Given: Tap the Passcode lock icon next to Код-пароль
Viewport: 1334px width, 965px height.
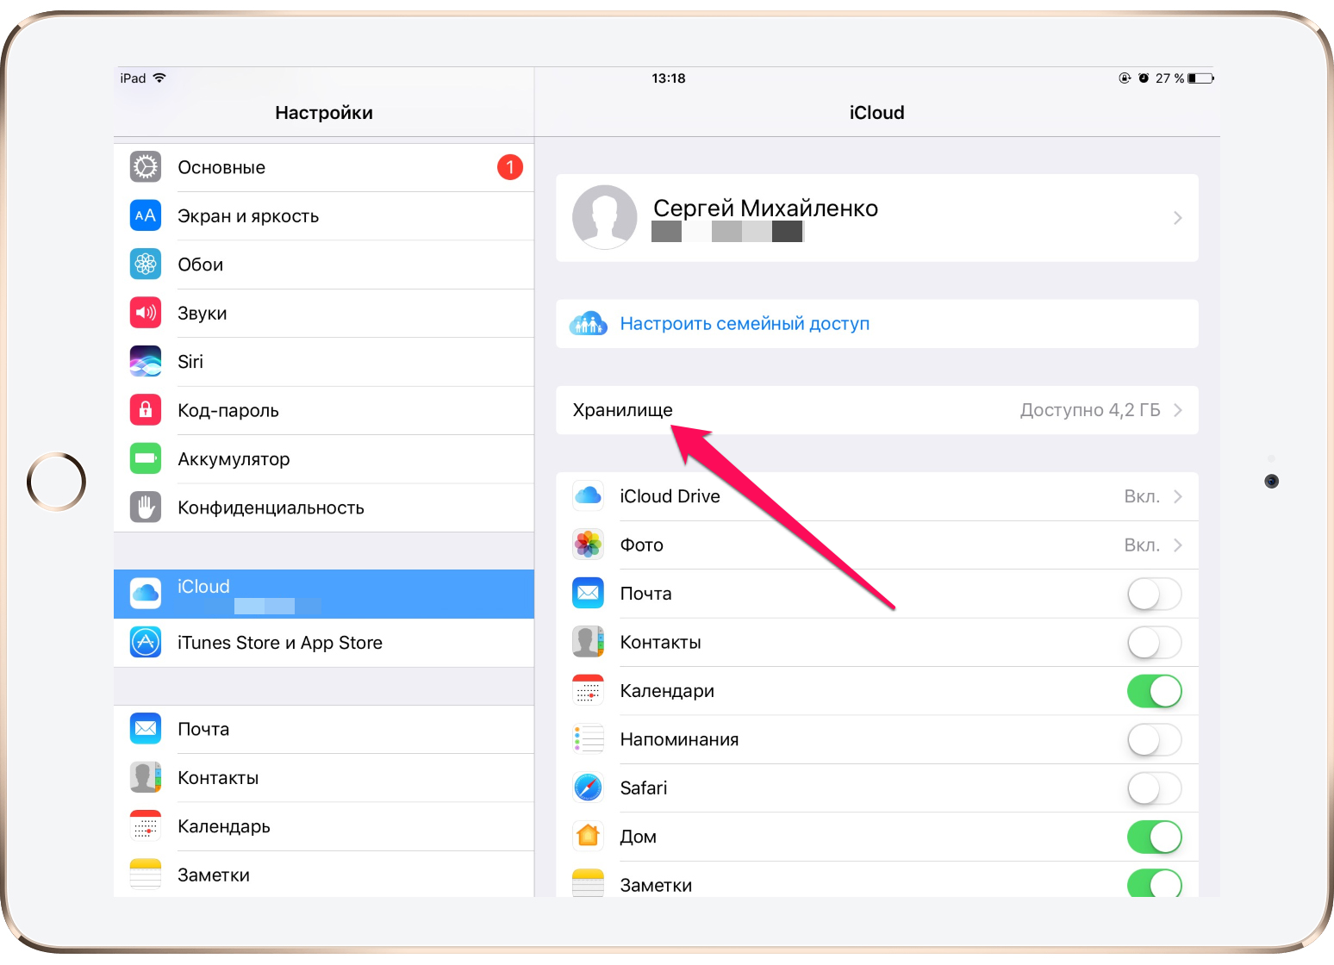Looking at the screenshot, I should [x=146, y=409].
